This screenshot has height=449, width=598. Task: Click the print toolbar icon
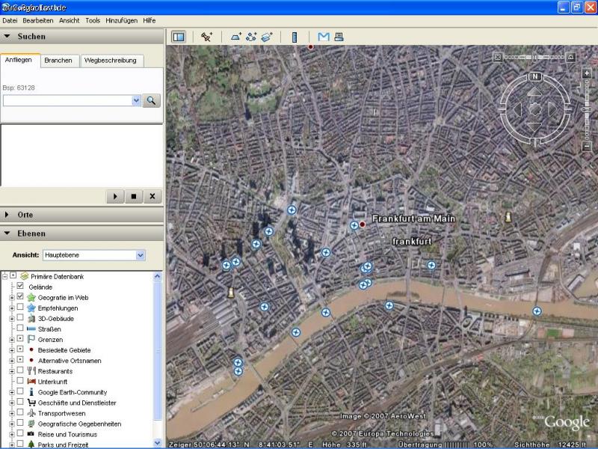(x=339, y=36)
